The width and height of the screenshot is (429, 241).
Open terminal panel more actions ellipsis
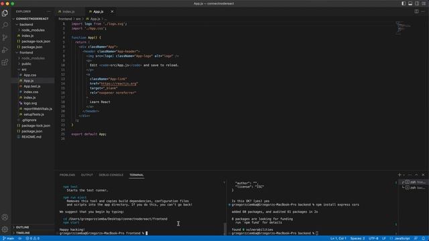point(410,175)
